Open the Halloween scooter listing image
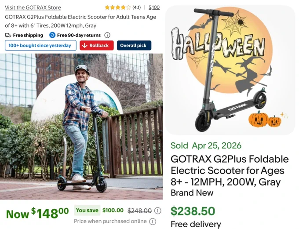The image size is (299, 229). [230, 70]
